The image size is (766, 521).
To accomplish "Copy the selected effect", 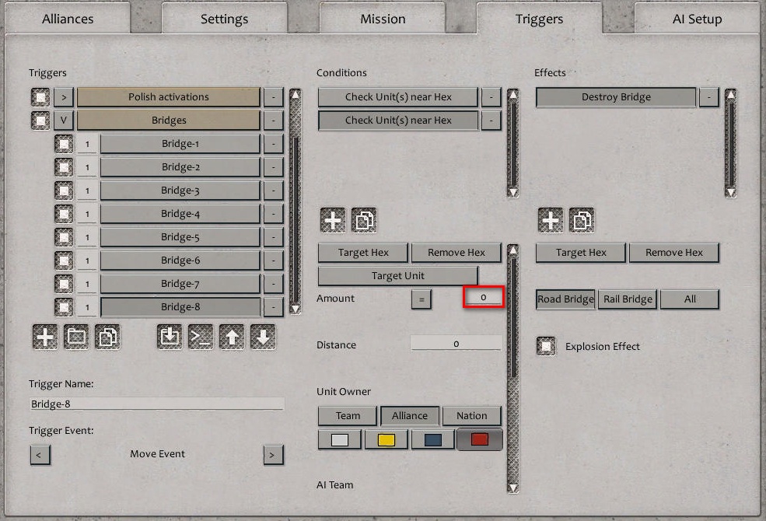I will [x=582, y=220].
